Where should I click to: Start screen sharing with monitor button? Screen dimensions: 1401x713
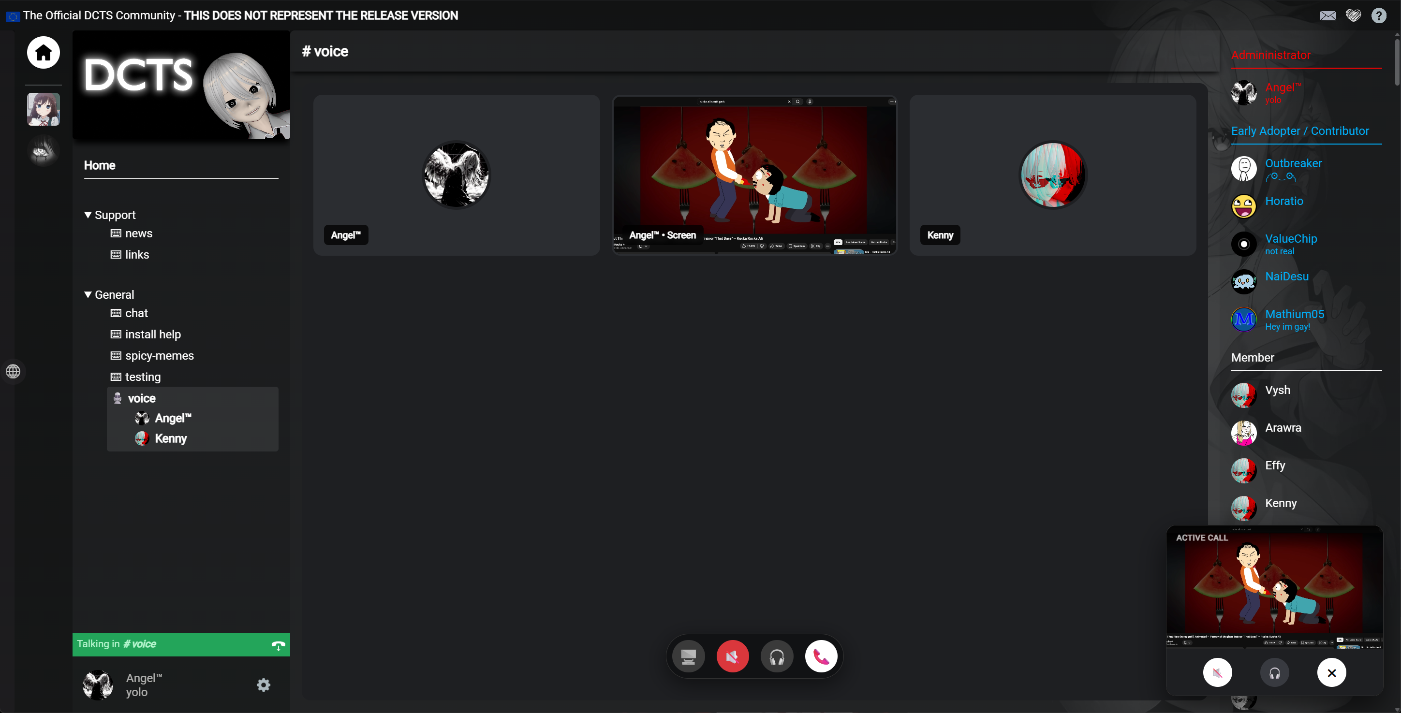pos(688,656)
